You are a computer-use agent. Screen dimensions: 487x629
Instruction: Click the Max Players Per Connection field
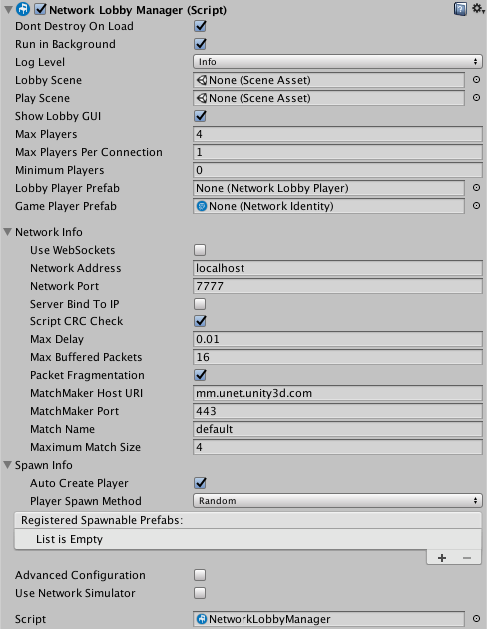[x=337, y=152]
